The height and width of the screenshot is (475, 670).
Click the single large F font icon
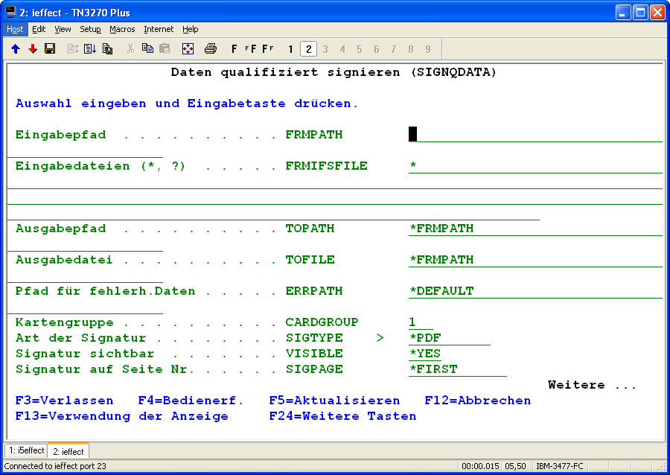[234, 49]
